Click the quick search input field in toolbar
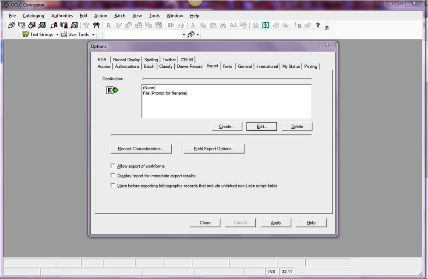Screen dimensions: 428x279 click(143, 35)
